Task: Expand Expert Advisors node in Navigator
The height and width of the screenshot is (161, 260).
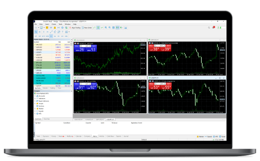Action: pyautogui.click(x=35, y=101)
